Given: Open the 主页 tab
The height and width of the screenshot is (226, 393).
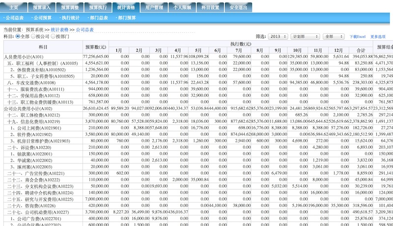Looking at the screenshot, I should tap(14, 7).
